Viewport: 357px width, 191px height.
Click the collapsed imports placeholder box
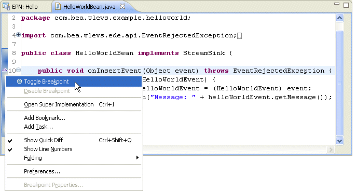pos(239,36)
